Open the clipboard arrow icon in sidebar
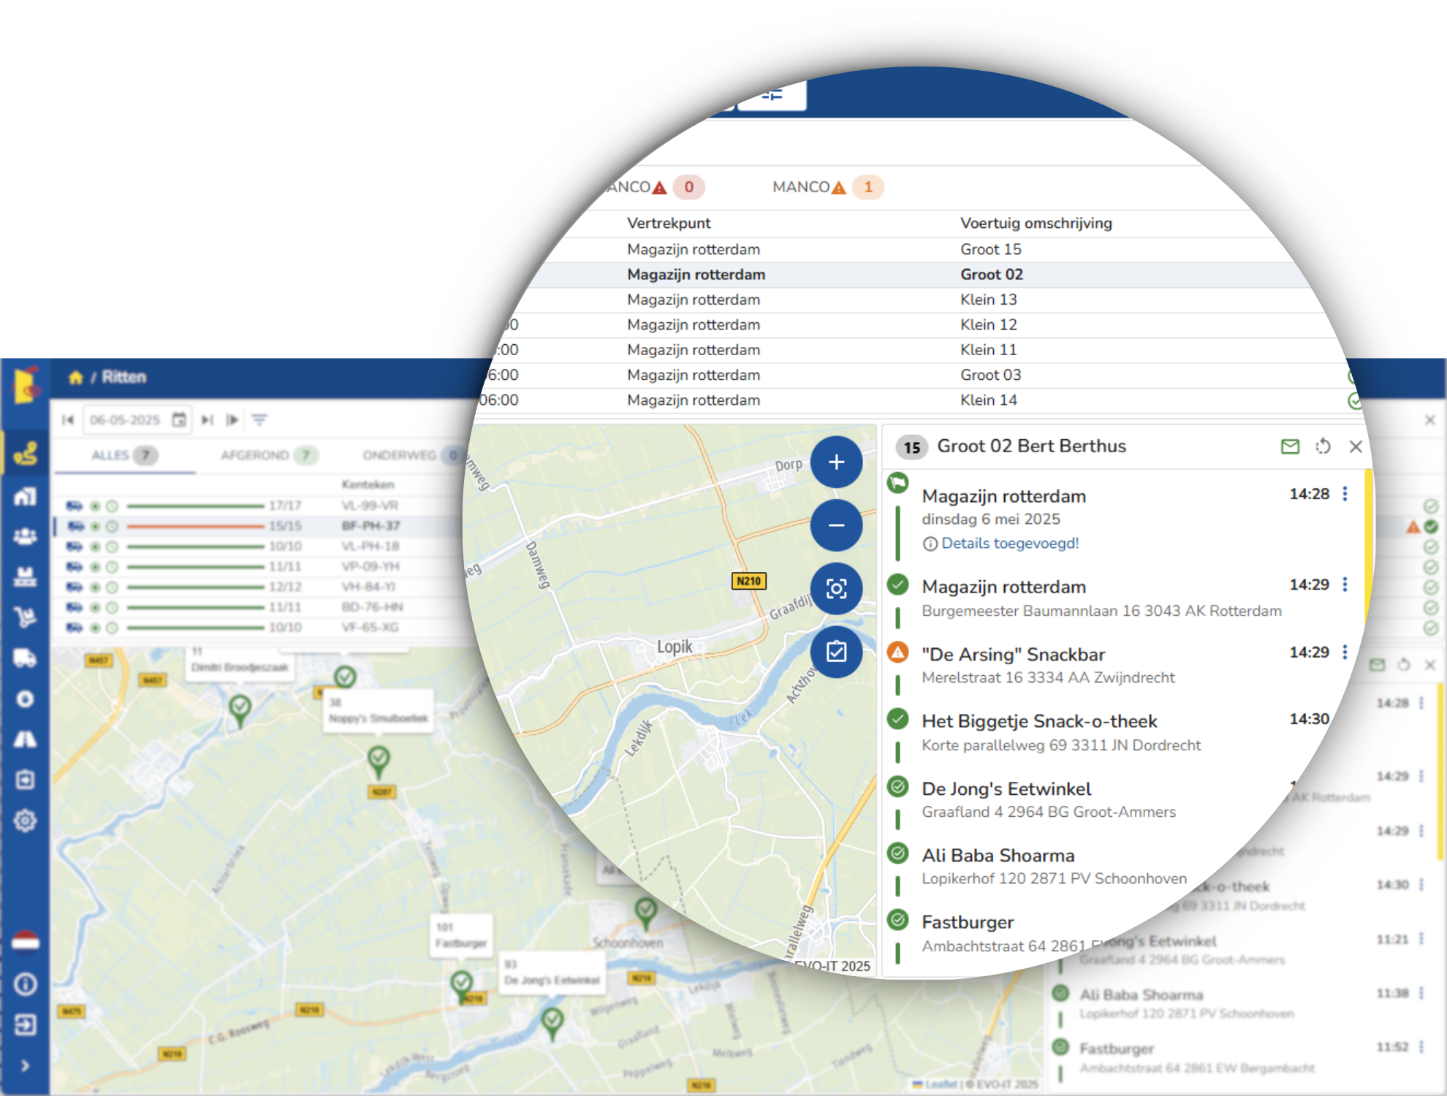This screenshot has height=1096, width=1447. [x=26, y=780]
